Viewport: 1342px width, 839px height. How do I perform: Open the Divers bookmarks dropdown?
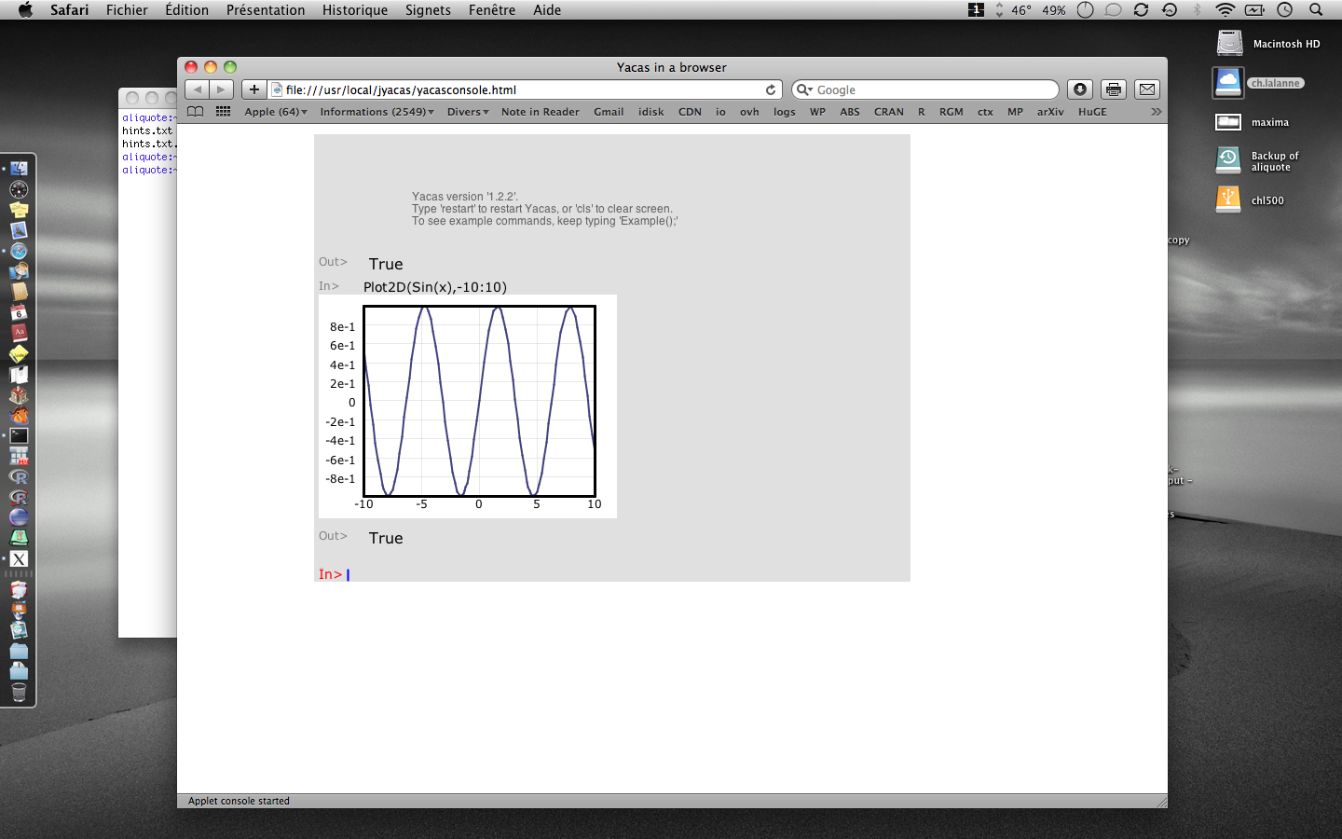click(x=467, y=112)
